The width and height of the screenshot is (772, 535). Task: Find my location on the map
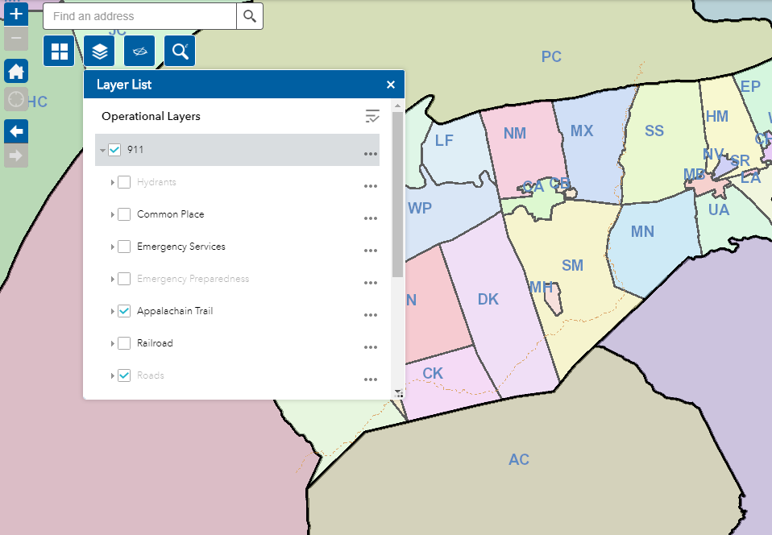(16, 99)
